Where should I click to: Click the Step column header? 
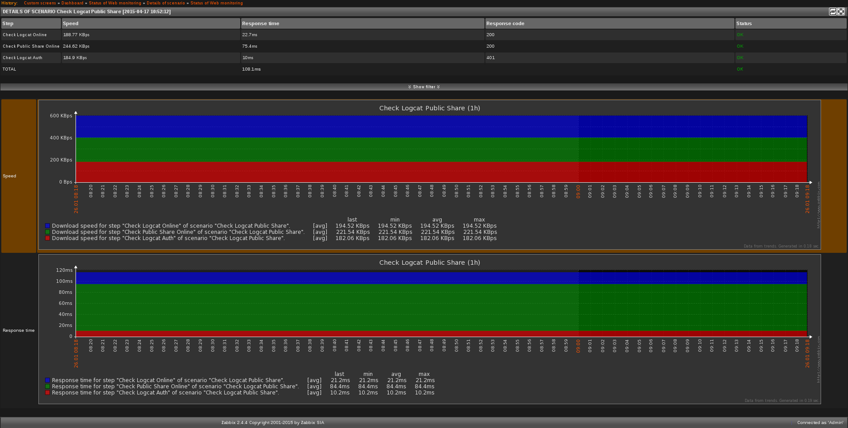[8, 23]
